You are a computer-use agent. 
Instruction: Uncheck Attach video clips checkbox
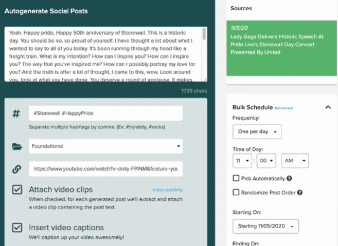[x=17, y=190]
